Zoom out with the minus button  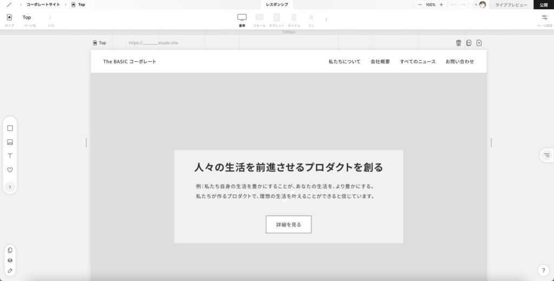pos(420,4)
